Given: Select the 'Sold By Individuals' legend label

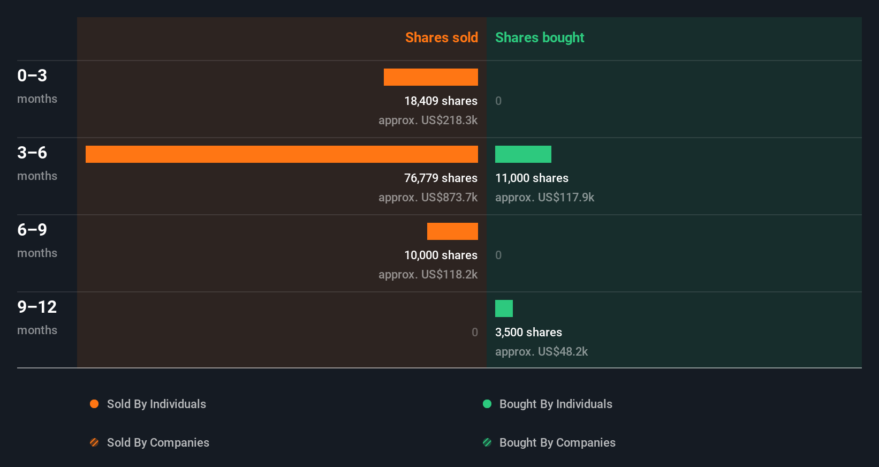Looking at the screenshot, I should [156, 404].
